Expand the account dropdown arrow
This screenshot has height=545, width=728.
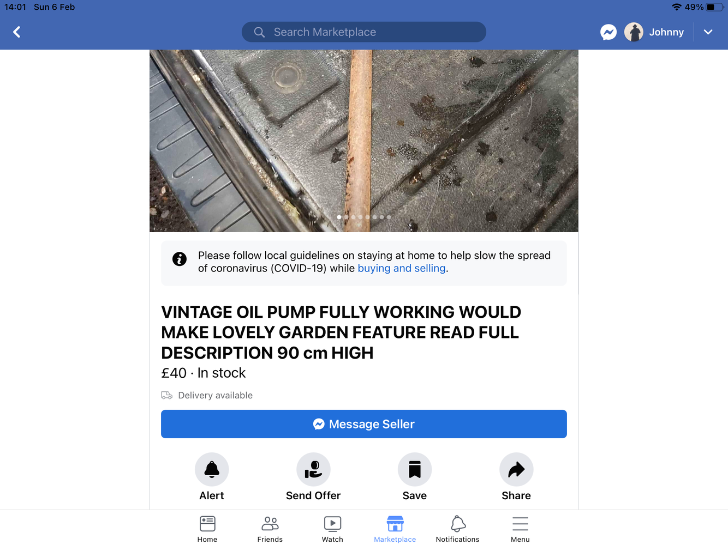coord(708,32)
